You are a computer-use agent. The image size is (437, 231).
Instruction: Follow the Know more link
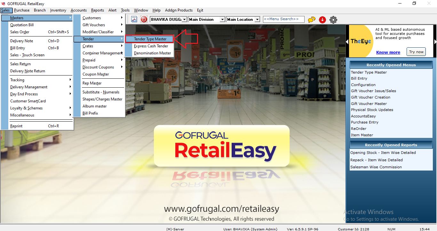pos(388,52)
